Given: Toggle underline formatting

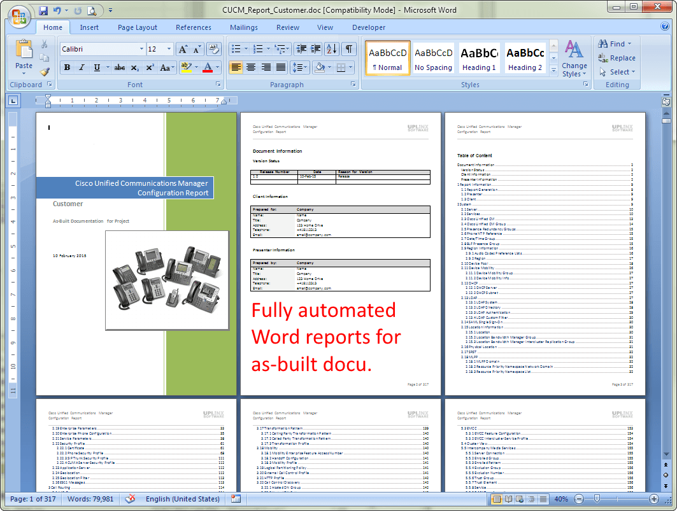Looking at the screenshot, I should (x=97, y=67).
